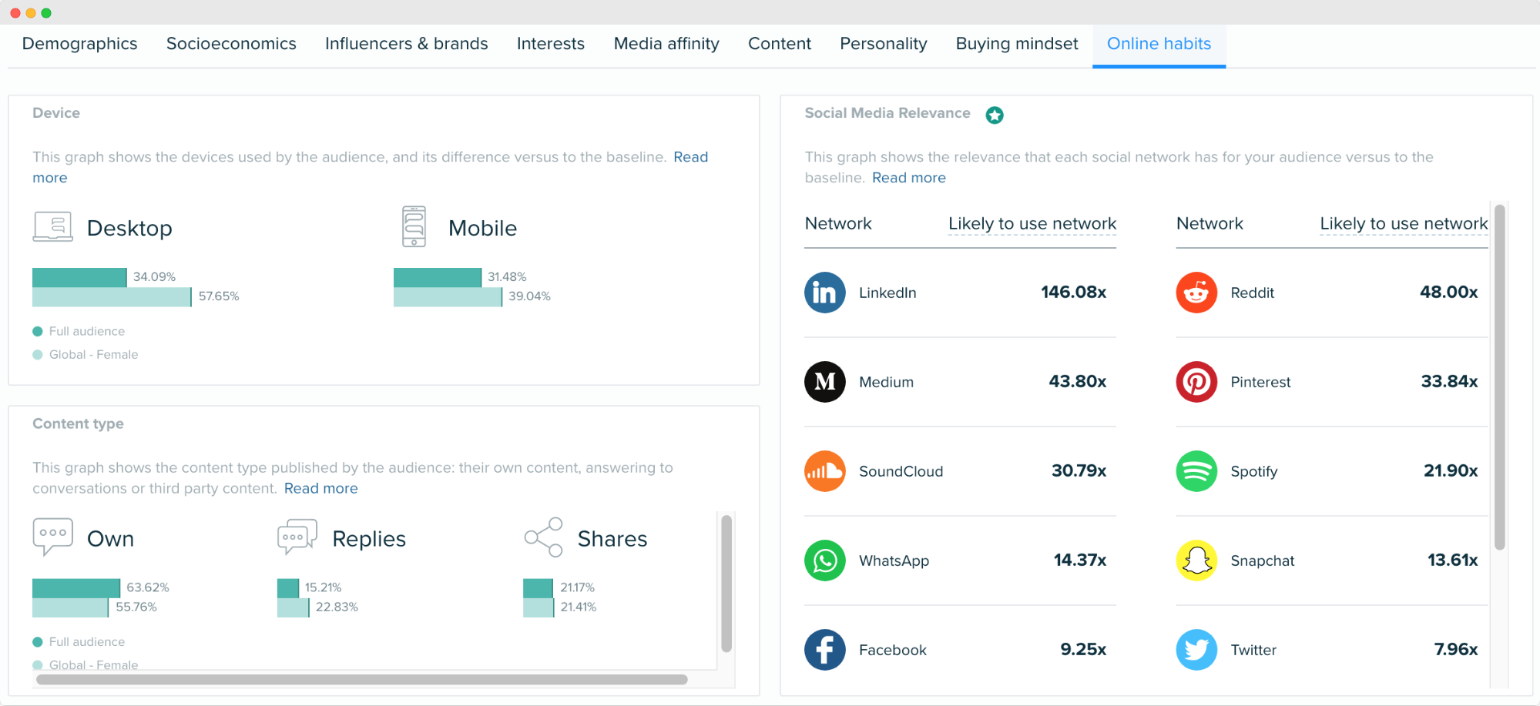Open Read more link in Content type panel
The height and width of the screenshot is (706, 1540).
pos(321,488)
